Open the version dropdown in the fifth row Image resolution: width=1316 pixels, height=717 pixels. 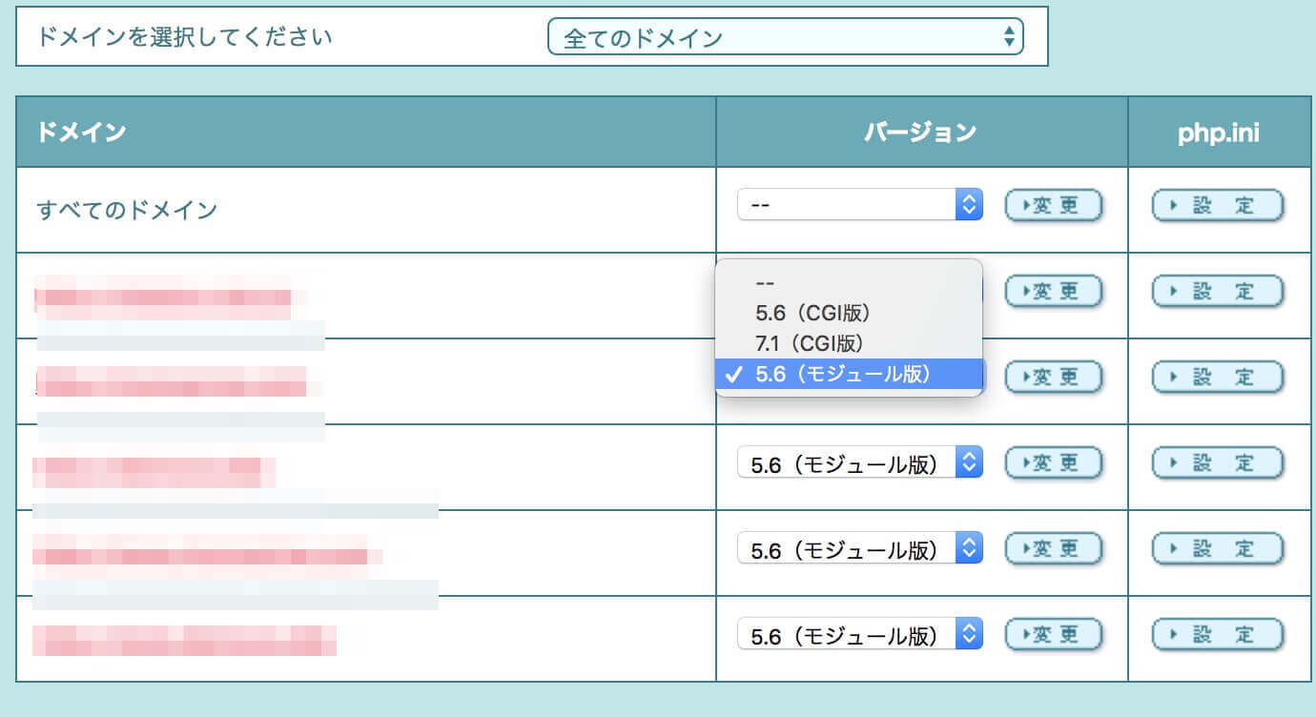[x=858, y=548]
